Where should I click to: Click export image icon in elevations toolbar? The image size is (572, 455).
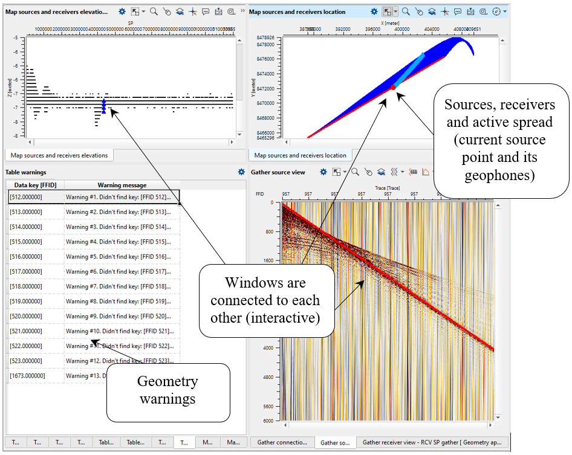point(219,11)
